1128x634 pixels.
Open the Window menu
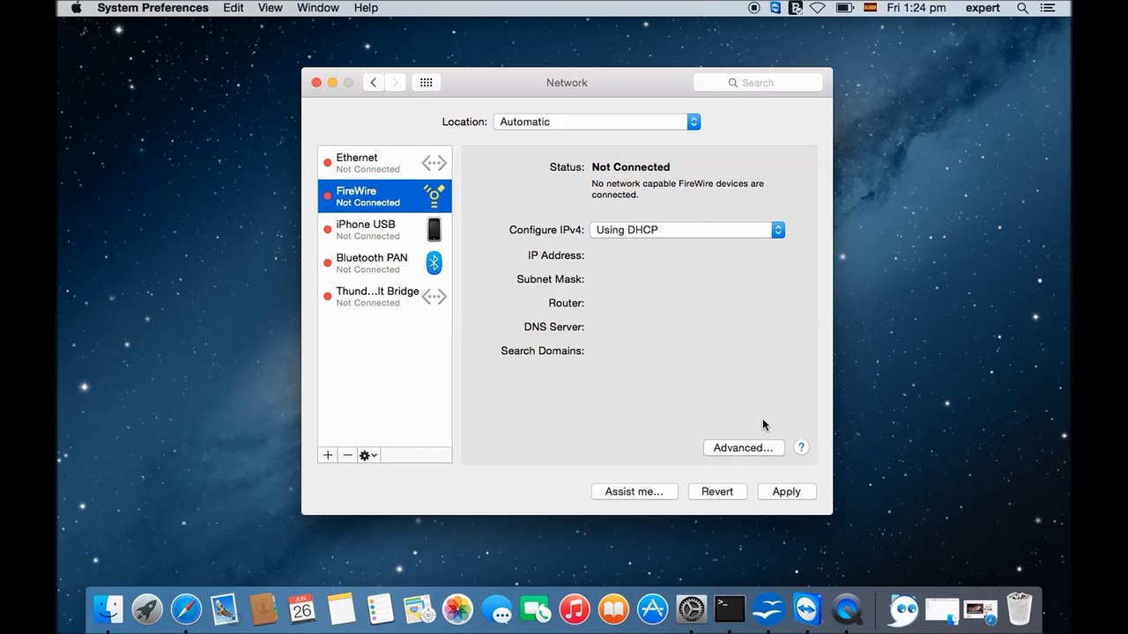coord(318,8)
